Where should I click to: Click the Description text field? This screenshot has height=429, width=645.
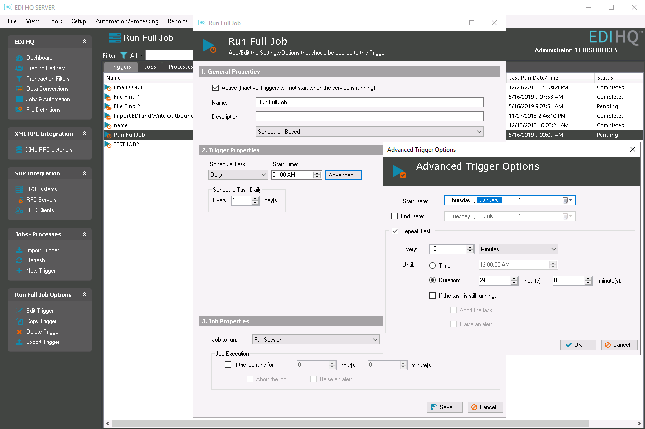(369, 117)
